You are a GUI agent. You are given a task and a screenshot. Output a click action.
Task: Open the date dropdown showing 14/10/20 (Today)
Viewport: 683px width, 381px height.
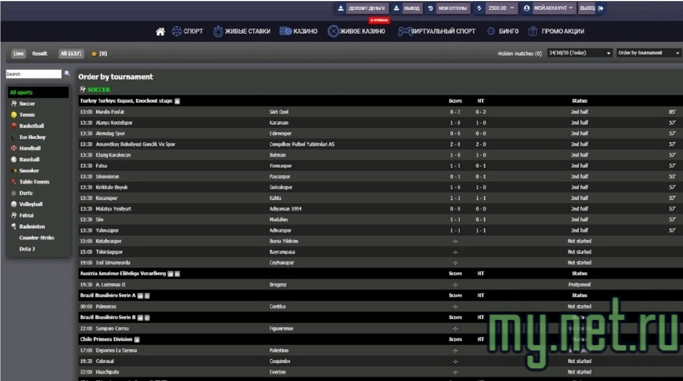click(580, 54)
